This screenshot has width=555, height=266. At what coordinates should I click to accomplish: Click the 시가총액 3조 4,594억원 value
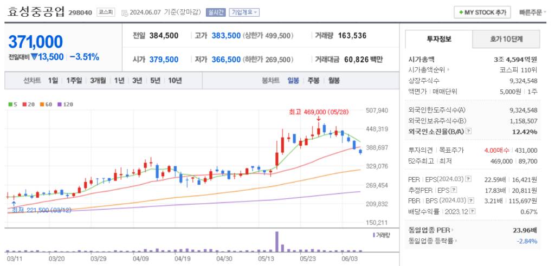[516, 60]
